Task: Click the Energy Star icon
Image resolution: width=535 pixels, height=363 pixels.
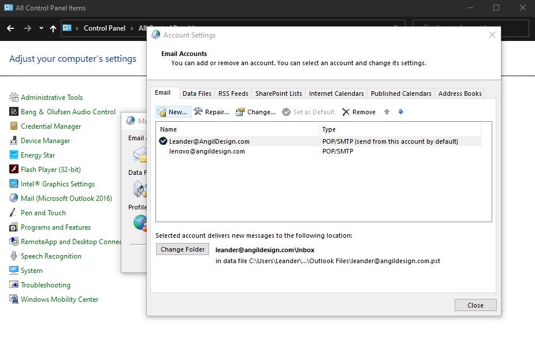Action: pos(14,155)
